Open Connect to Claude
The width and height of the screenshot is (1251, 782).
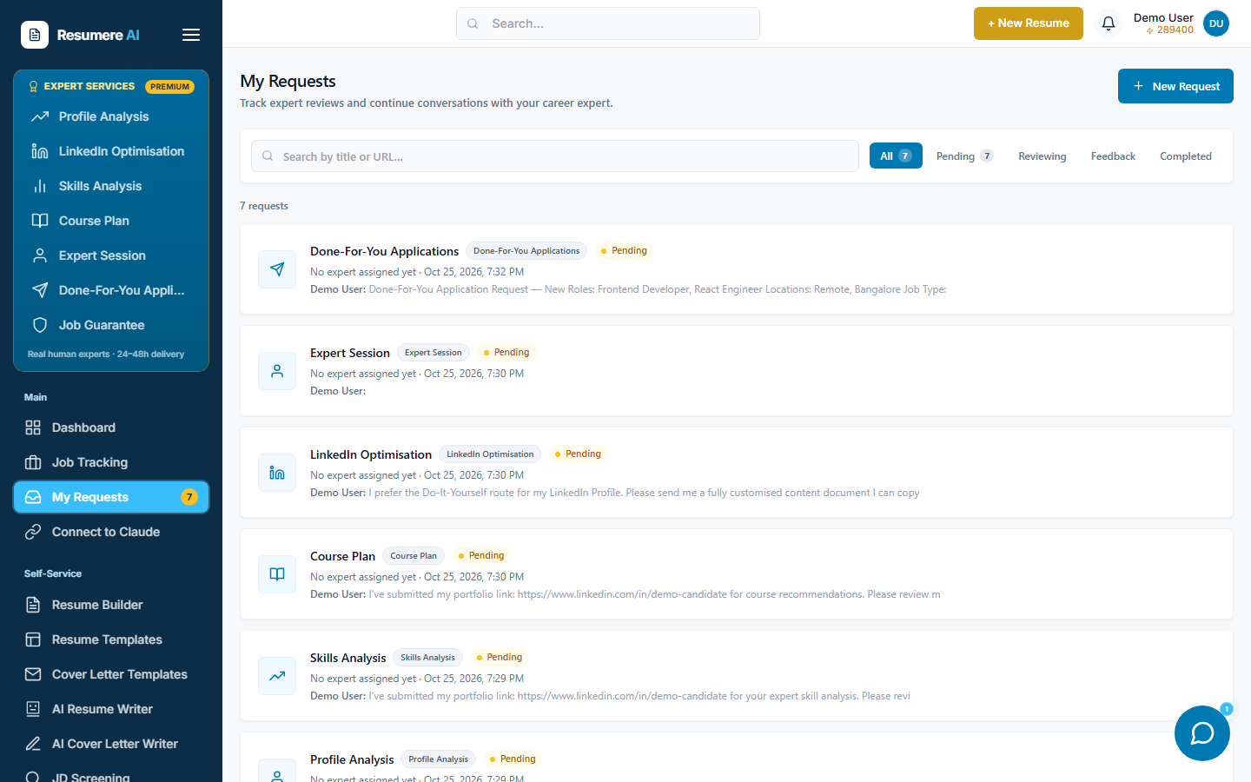click(x=111, y=532)
